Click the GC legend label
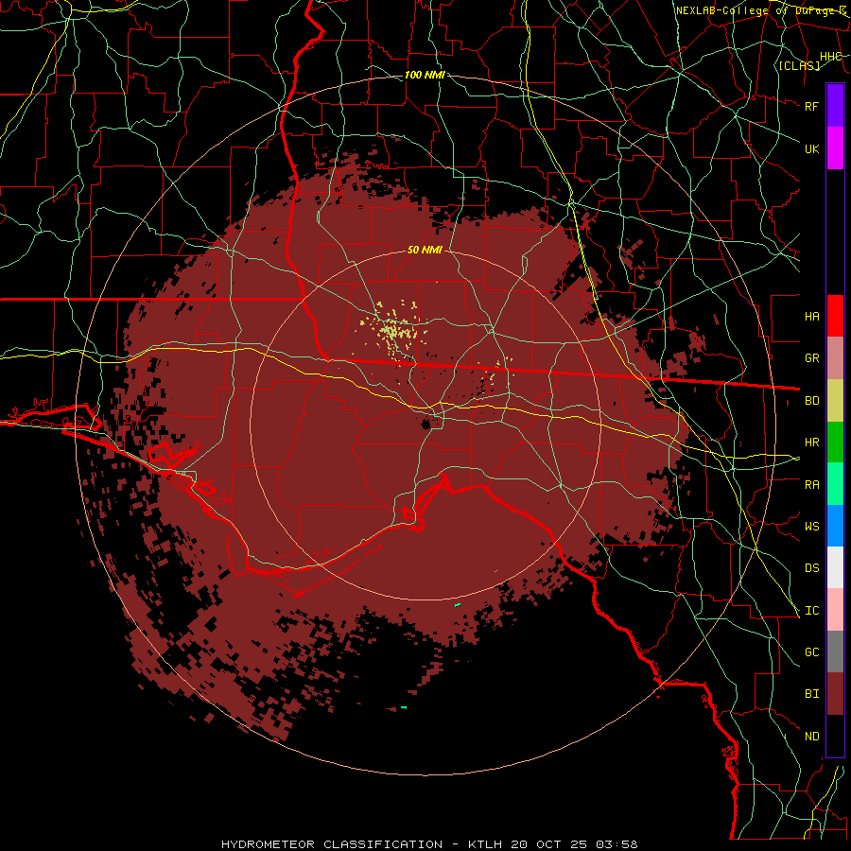 812,652
